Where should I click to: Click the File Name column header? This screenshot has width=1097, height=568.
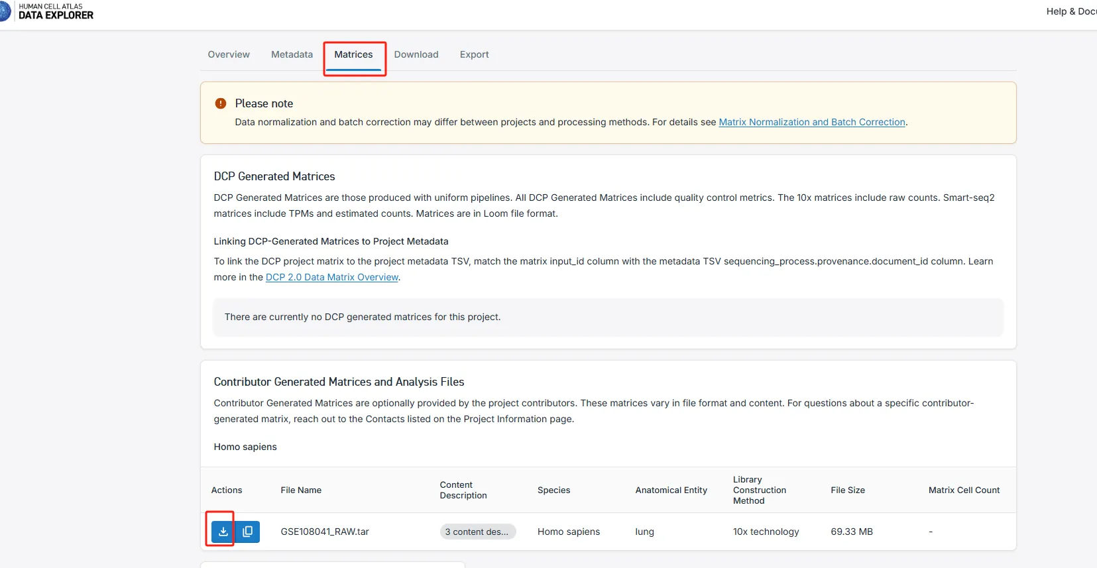coord(301,490)
